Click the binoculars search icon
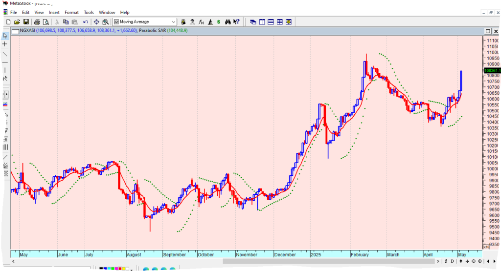Screen dimensions: 501x271 [x=228, y=21]
